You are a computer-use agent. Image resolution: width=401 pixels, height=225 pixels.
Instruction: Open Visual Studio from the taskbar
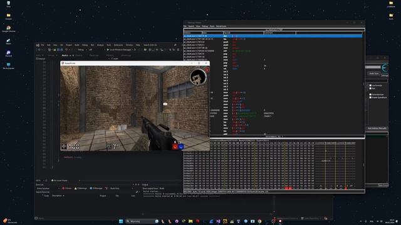point(218,221)
